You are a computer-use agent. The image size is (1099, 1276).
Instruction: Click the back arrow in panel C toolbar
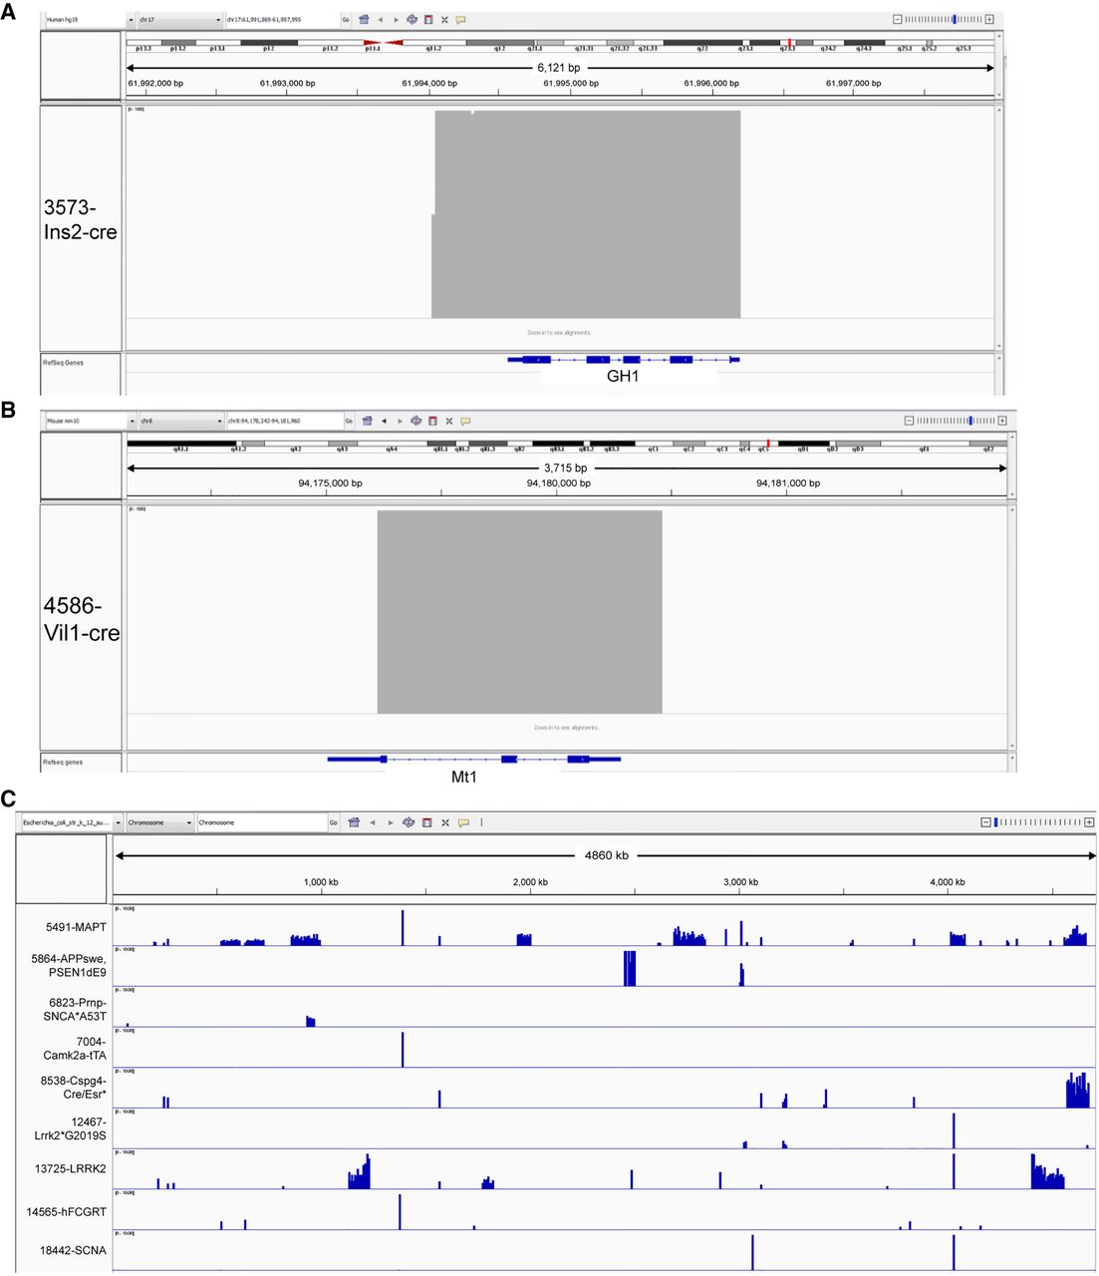coord(372,822)
